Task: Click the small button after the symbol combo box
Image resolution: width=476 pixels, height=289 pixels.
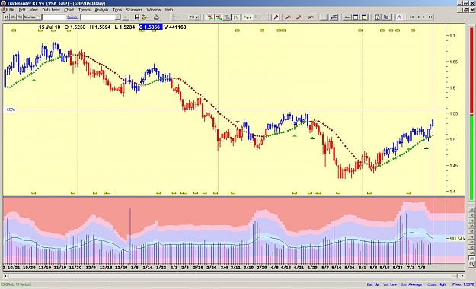Action: [126, 17]
